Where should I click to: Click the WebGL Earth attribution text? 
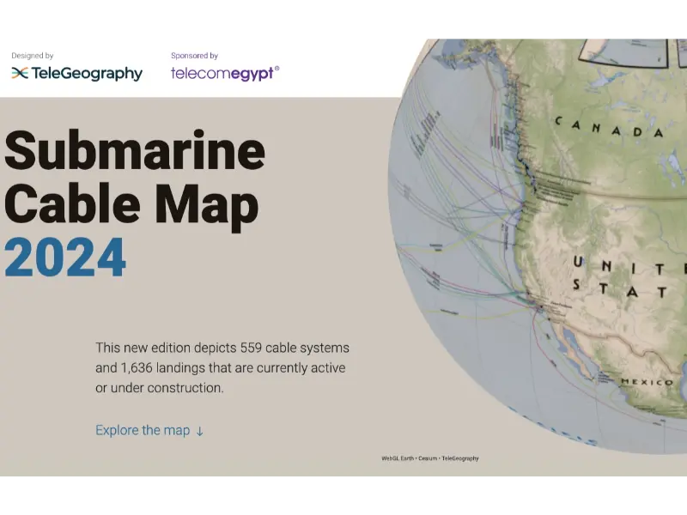(430, 458)
